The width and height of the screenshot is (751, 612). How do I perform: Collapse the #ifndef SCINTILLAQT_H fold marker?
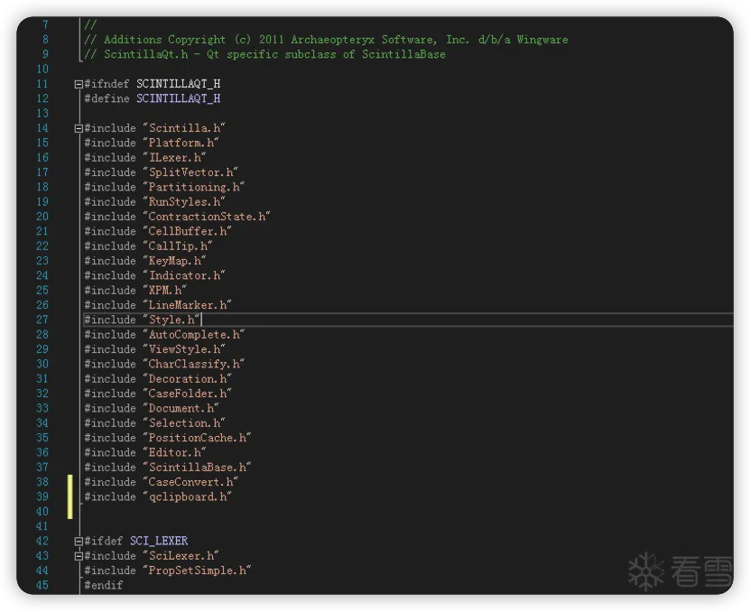[79, 84]
